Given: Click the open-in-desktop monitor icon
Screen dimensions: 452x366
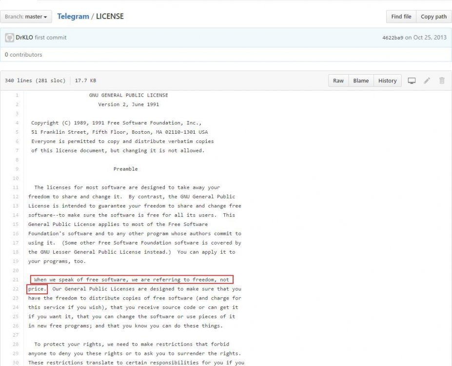Looking at the screenshot, I should 412,81.
